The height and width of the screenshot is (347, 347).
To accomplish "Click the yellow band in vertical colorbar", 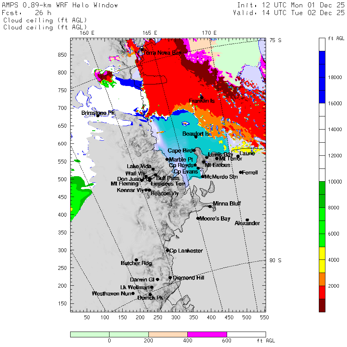I will (x=322, y=260).
